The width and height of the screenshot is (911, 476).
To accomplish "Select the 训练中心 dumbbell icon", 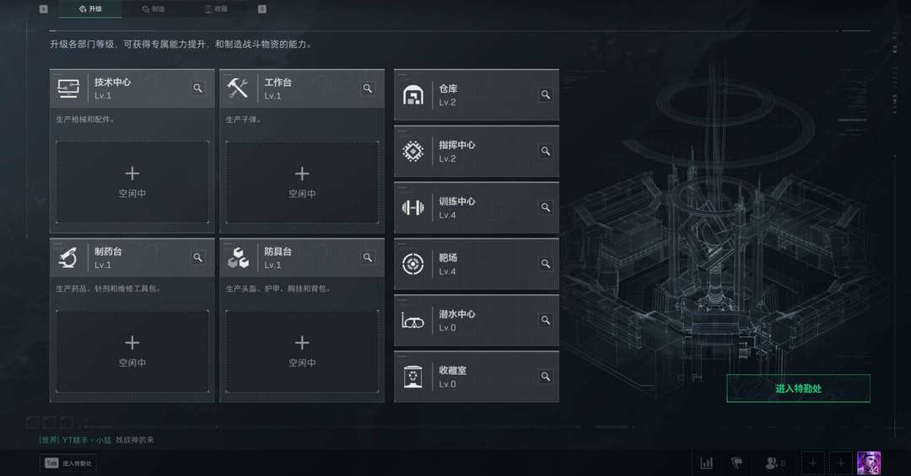I will (x=413, y=207).
